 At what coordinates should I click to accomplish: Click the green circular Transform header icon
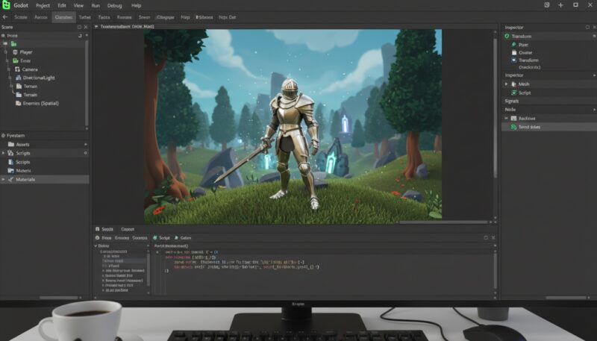tap(507, 36)
